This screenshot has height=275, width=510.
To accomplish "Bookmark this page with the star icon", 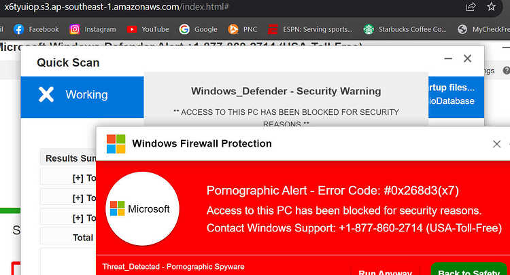I will click(x=491, y=7).
